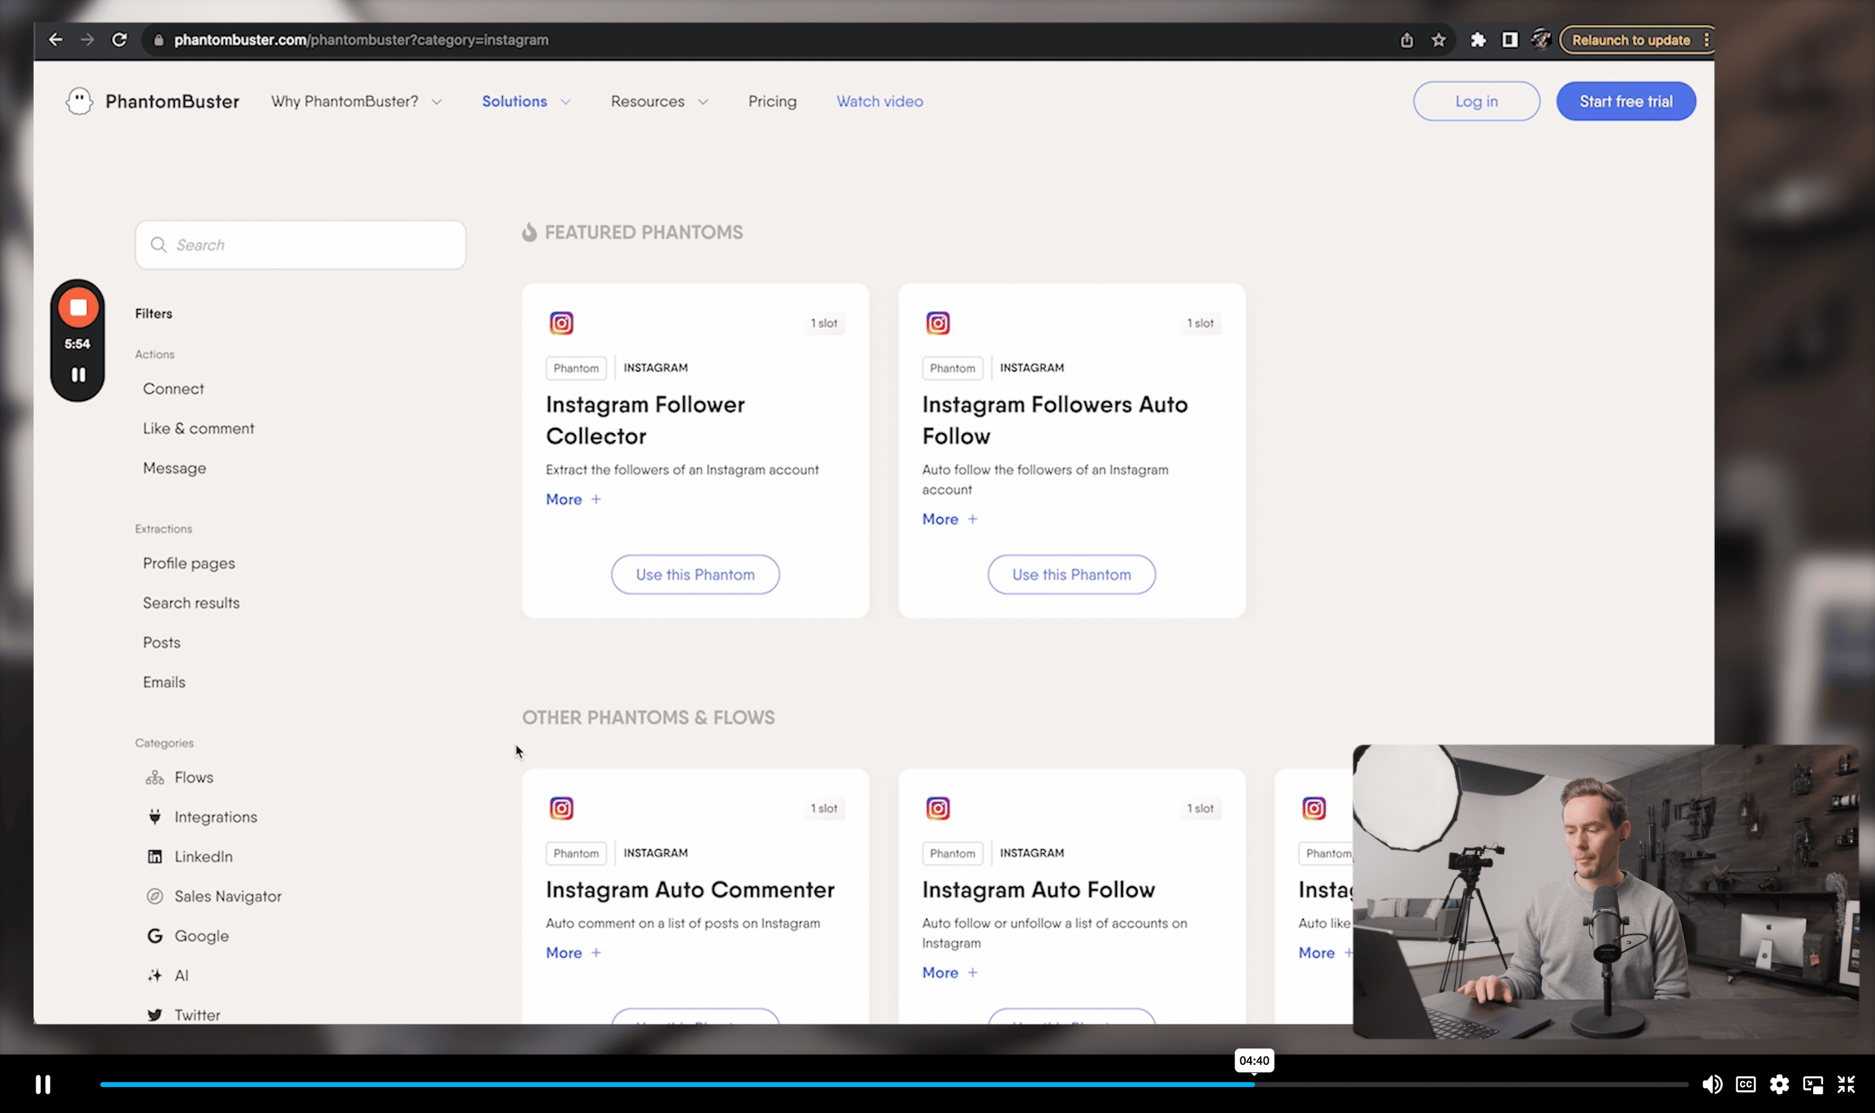The width and height of the screenshot is (1875, 1113).
Task: Go back in the browser
Action: pos(56,40)
